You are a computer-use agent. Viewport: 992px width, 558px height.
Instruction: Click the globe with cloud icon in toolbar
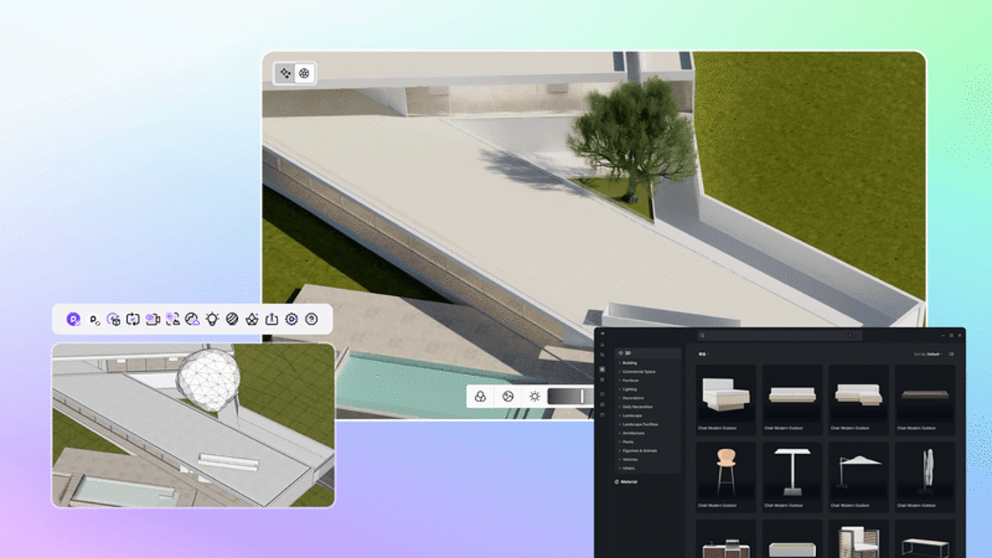[192, 319]
